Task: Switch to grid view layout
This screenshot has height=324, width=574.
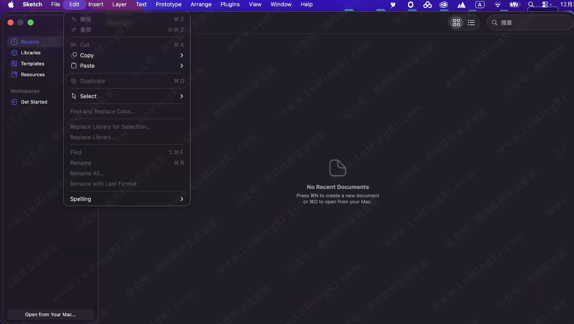Action: [456, 23]
